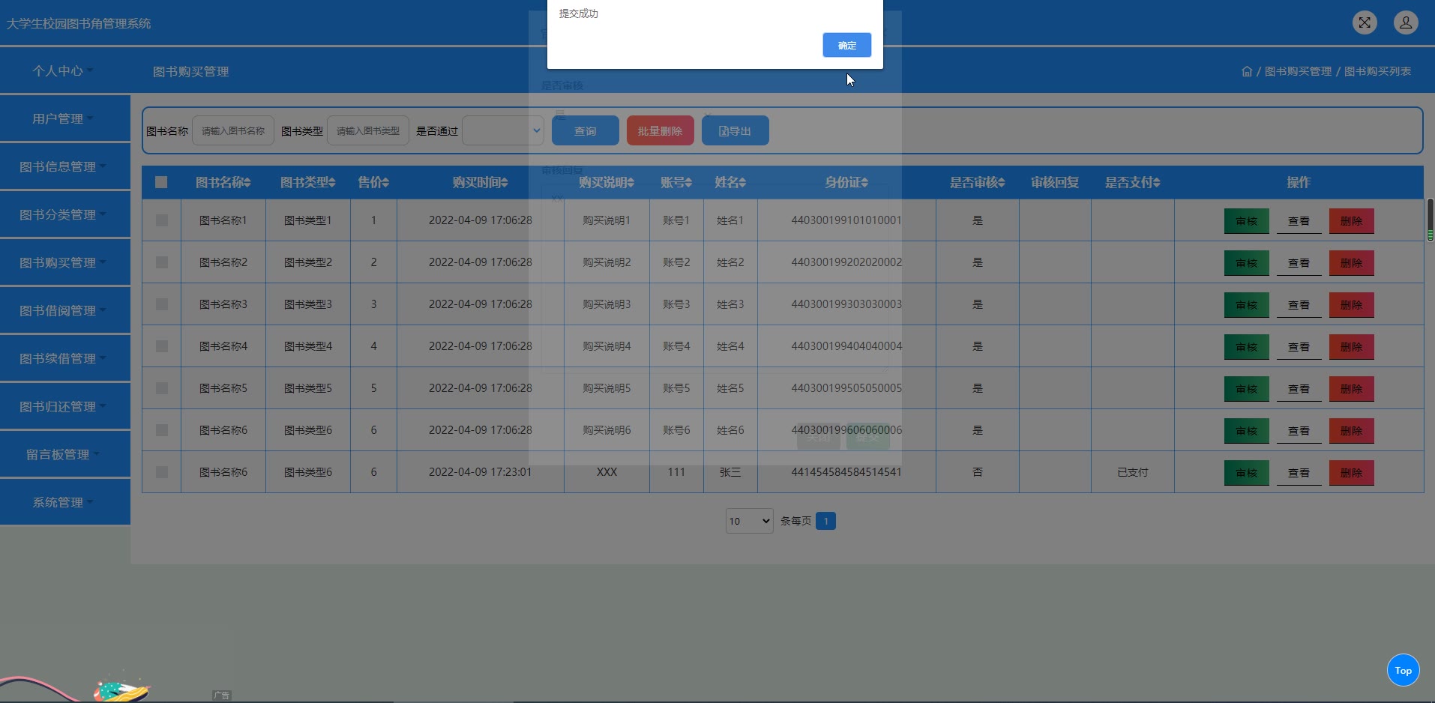Click 查看 link for 图书名称1 row
Viewport: 1435px width, 703px height.
tap(1299, 221)
